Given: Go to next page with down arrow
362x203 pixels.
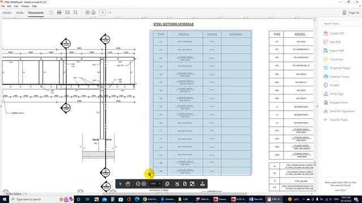Looking at the screenshot, I should tap(93, 12).
